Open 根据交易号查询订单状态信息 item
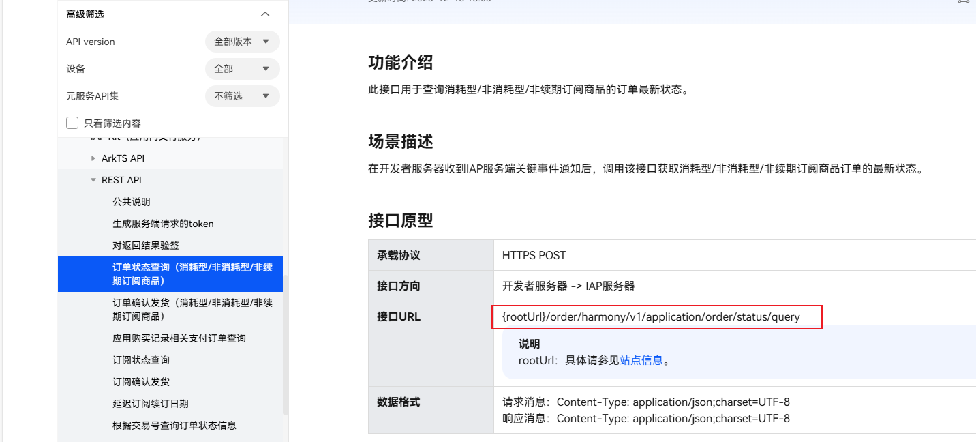Screen dimensions: 976x442 [174, 426]
